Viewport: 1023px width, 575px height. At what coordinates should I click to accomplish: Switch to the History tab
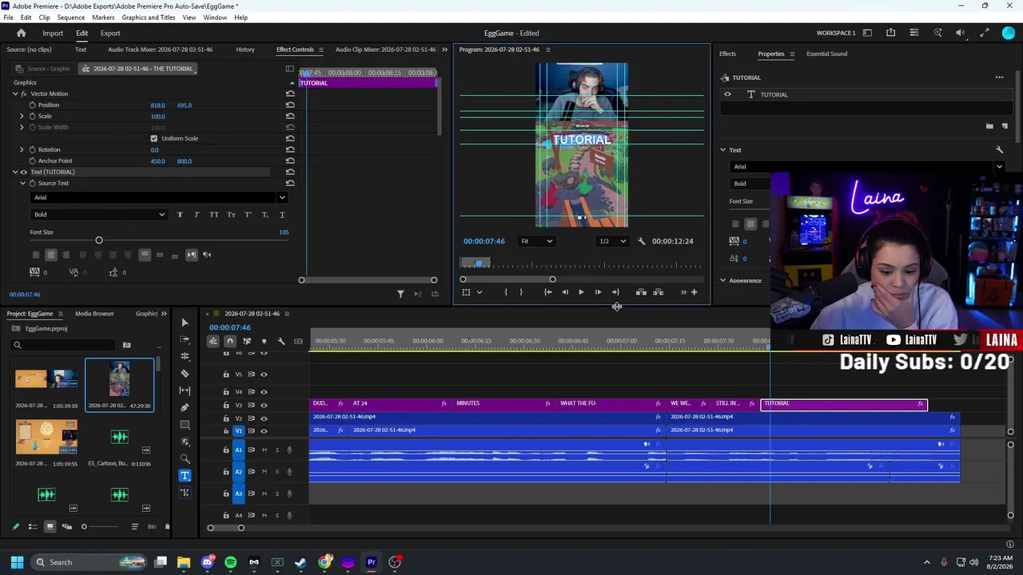(245, 50)
